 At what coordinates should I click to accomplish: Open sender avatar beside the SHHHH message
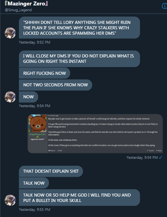pos(10,33)
